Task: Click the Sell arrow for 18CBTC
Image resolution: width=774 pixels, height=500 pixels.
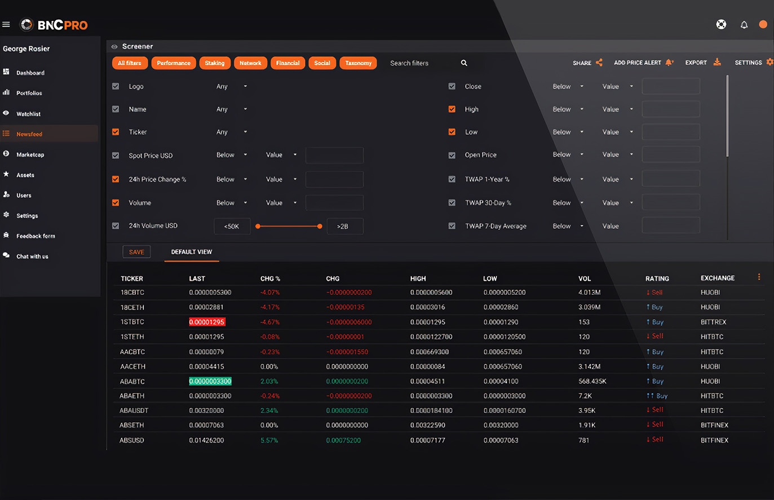Action: [648, 293]
